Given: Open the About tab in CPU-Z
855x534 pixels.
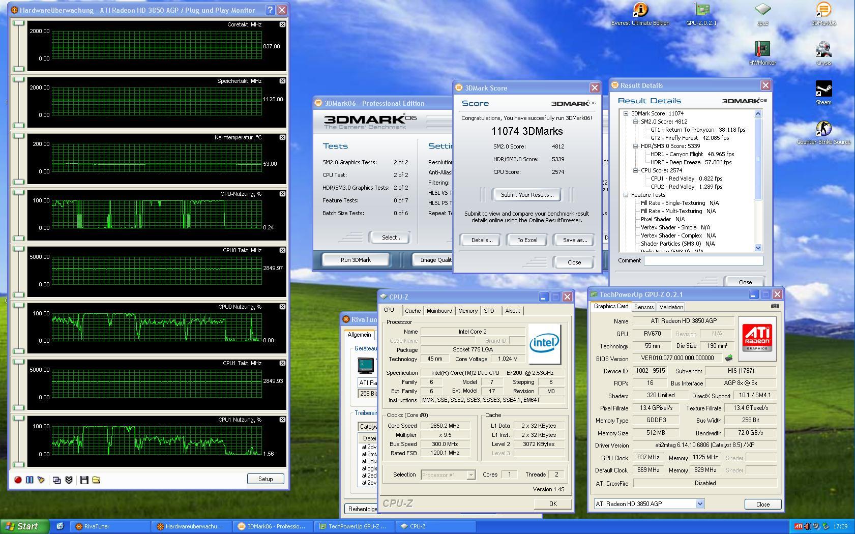Looking at the screenshot, I should 513,311.
